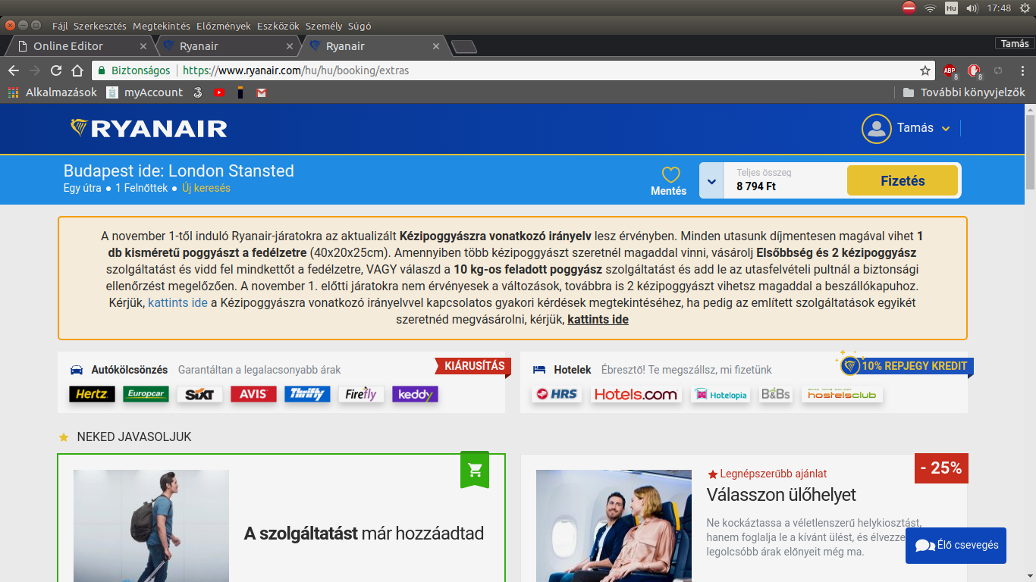The height and width of the screenshot is (582, 1036).
Task: Click the browser back arrow
Action: pos(14,70)
